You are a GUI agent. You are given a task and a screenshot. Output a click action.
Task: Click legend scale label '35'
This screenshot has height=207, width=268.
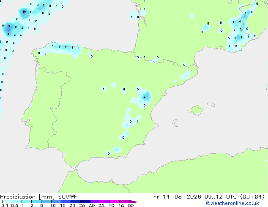101,205
